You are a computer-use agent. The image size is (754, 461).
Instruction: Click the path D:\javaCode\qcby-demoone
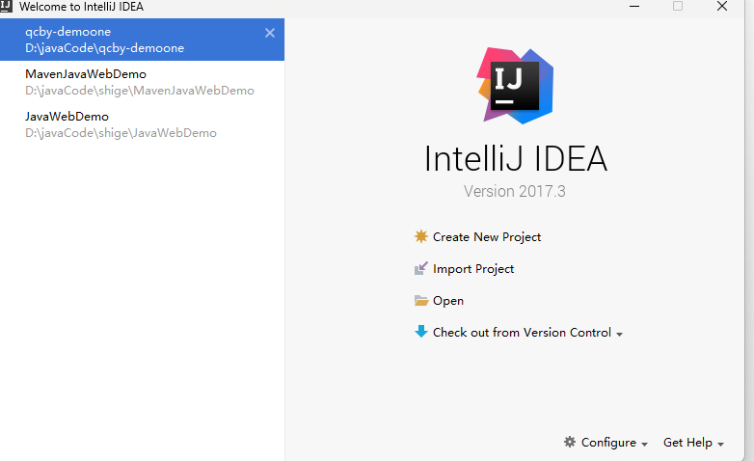105,48
